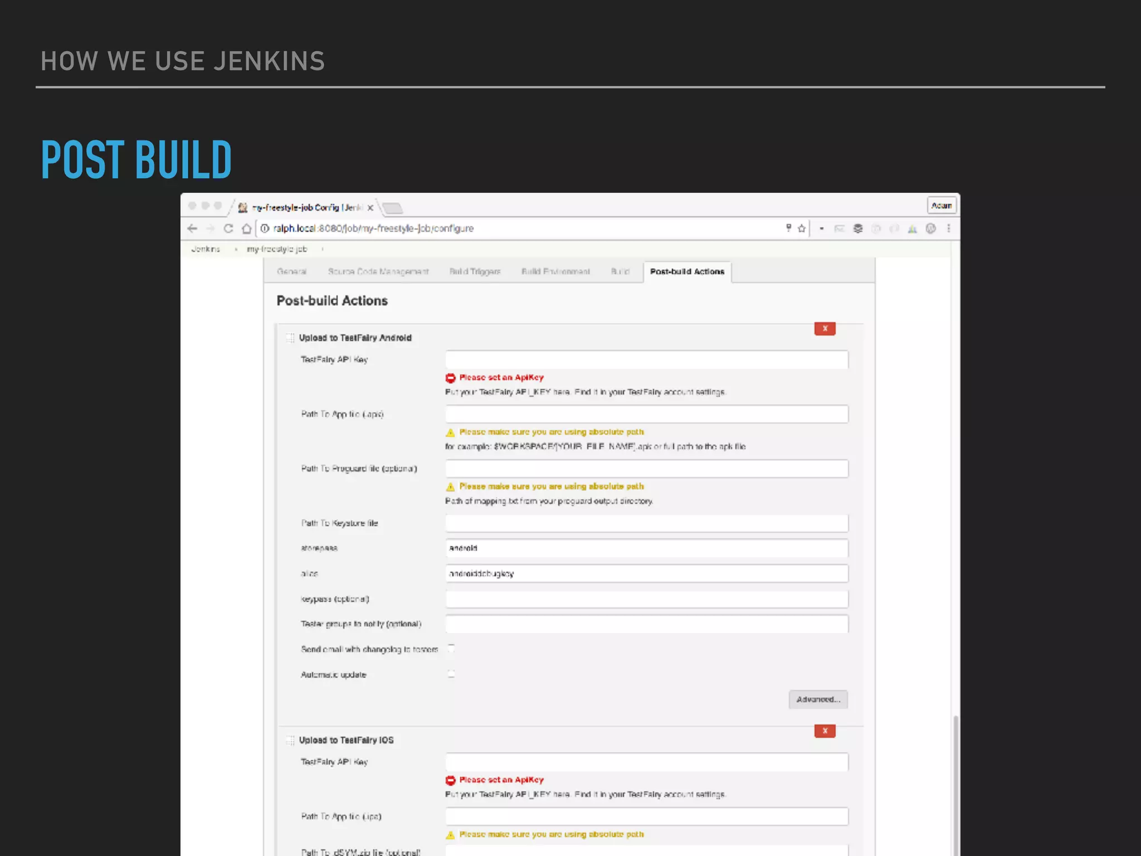Enable Send email with changelog to testers

coord(451,648)
